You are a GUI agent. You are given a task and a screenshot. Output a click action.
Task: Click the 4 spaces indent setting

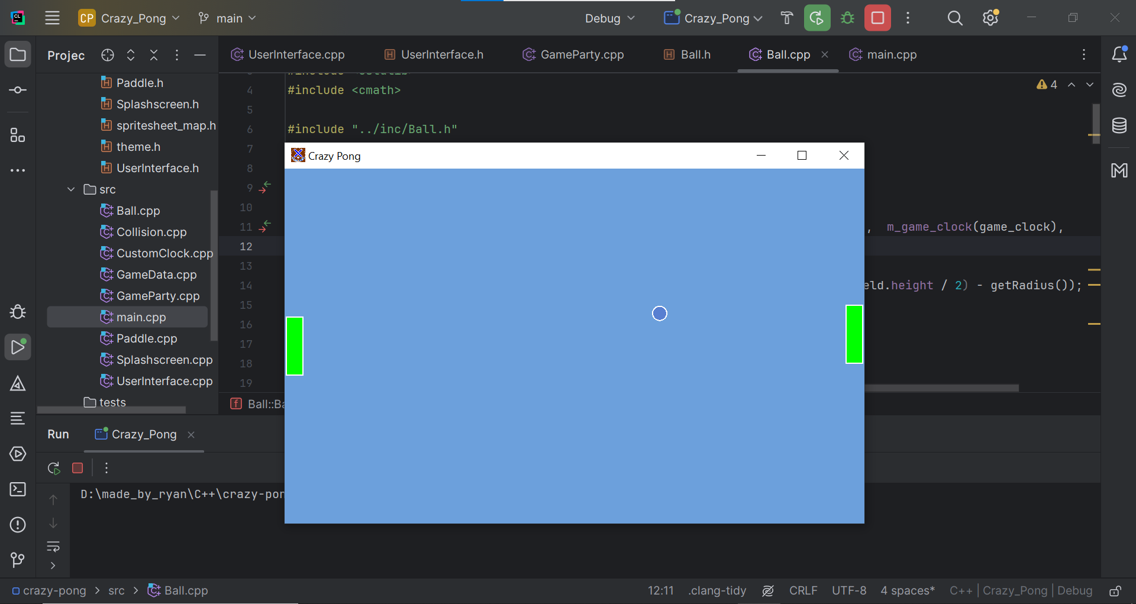(908, 590)
